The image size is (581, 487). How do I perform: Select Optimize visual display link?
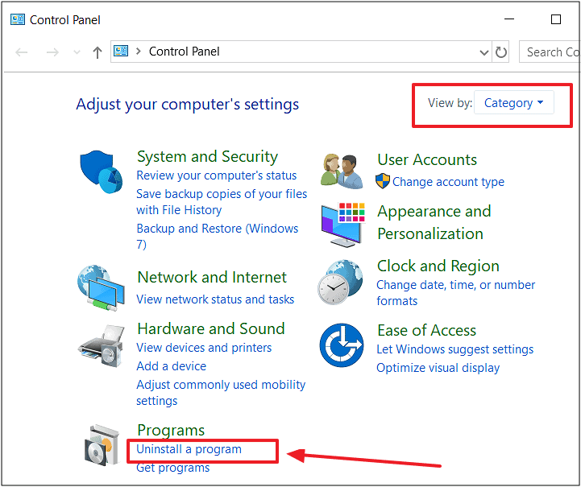(x=438, y=368)
